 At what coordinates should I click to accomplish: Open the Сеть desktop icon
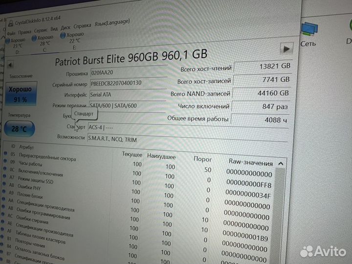point(309,35)
